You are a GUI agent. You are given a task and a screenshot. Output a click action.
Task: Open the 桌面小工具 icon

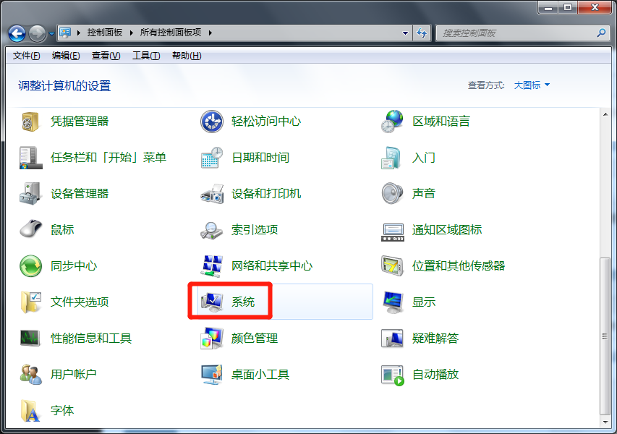[212, 375]
